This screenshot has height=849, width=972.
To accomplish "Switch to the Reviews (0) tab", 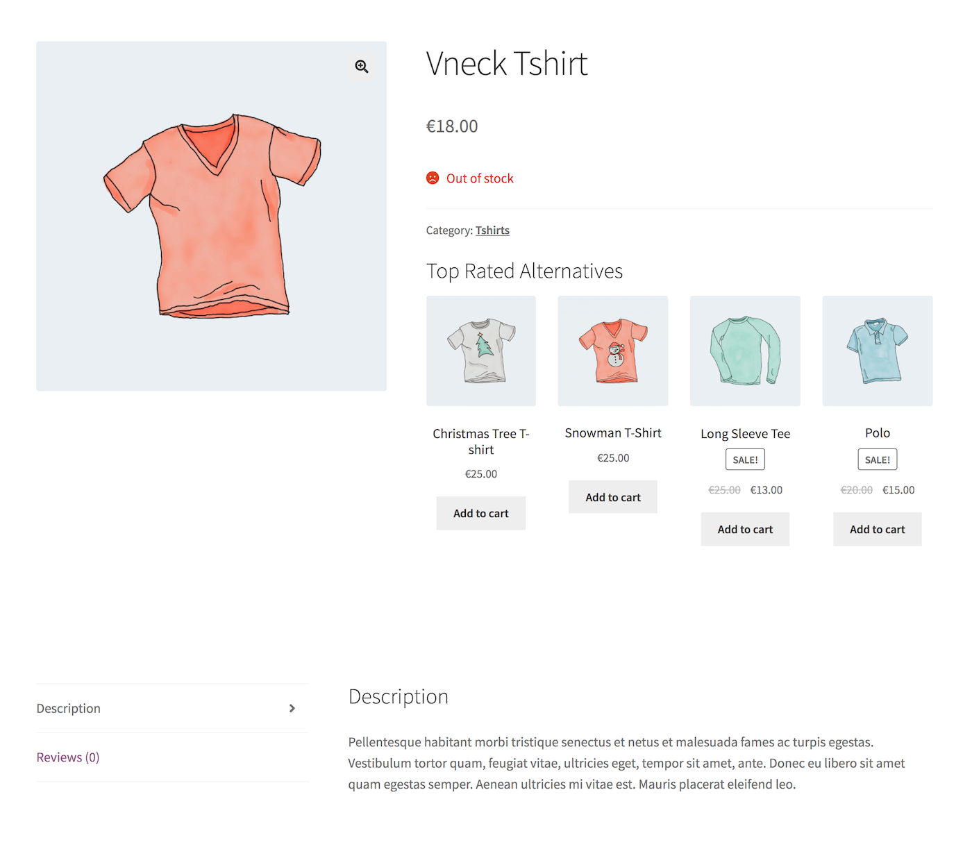I will 67,757.
